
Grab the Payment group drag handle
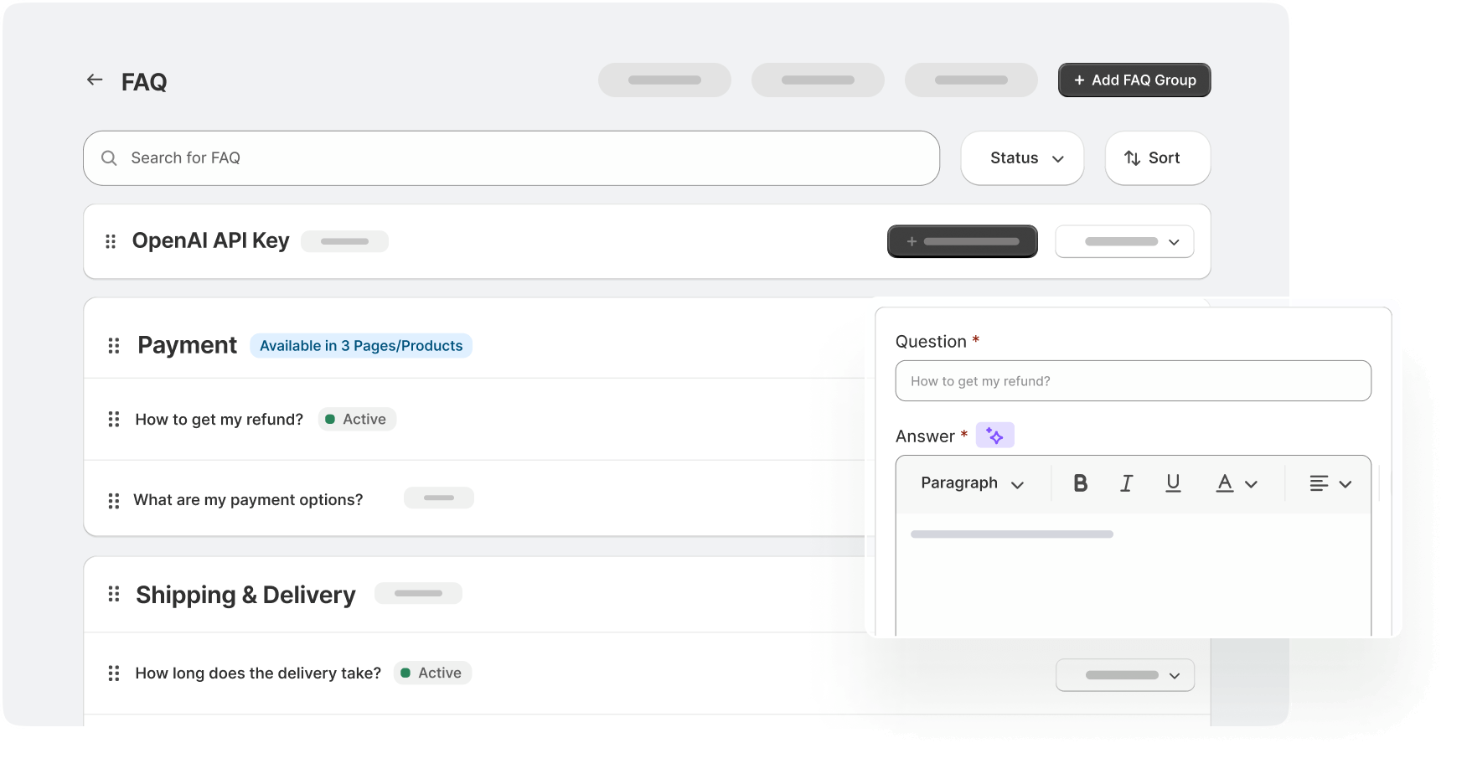point(114,344)
